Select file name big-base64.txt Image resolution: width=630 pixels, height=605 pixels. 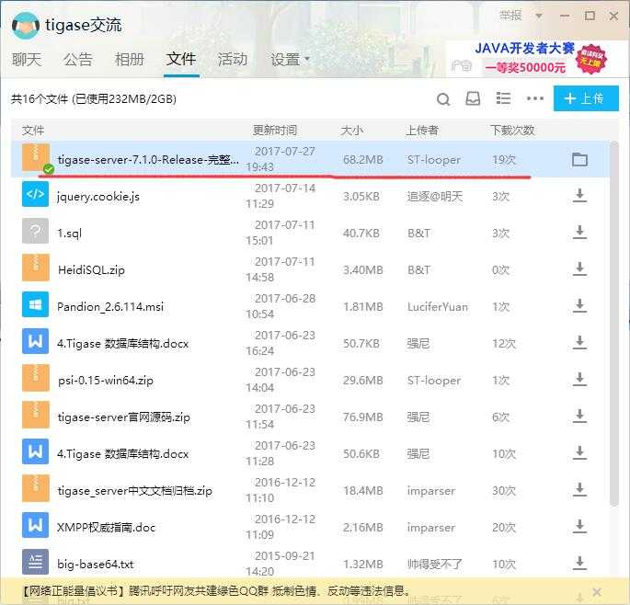96,564
